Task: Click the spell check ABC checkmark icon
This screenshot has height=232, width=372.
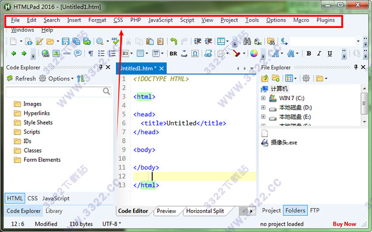Action: (x=115, y=41)
